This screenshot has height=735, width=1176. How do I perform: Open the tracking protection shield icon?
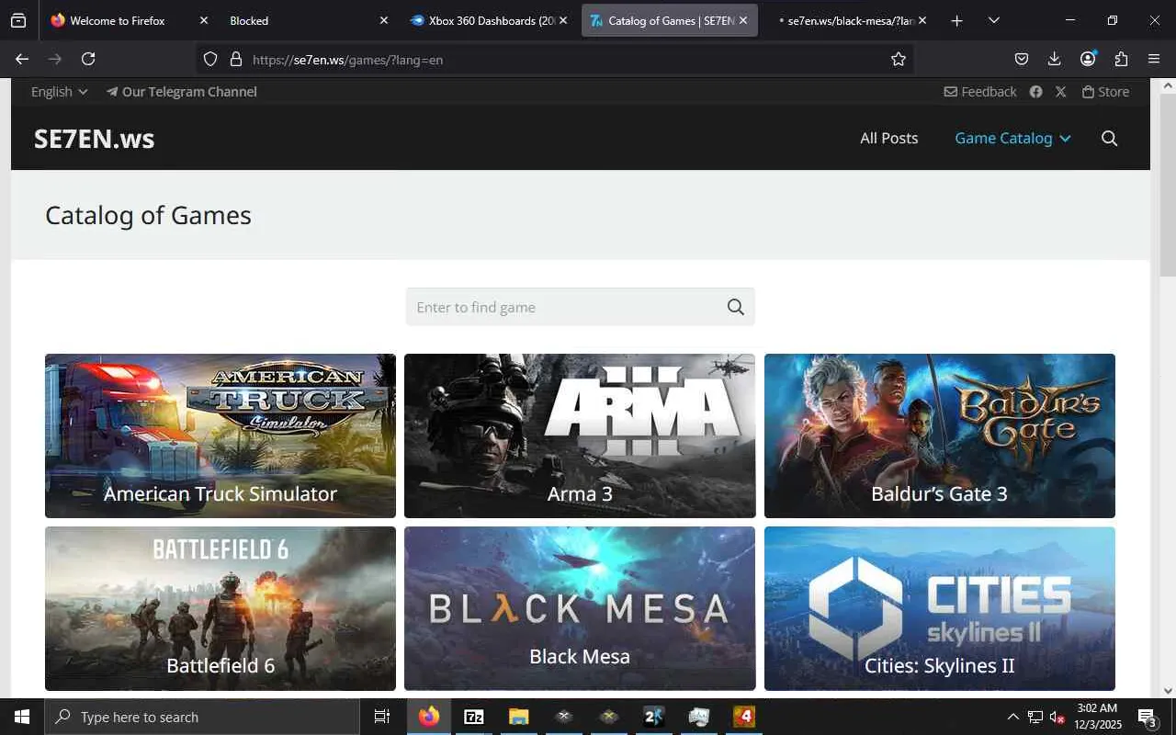pos(210,59)
